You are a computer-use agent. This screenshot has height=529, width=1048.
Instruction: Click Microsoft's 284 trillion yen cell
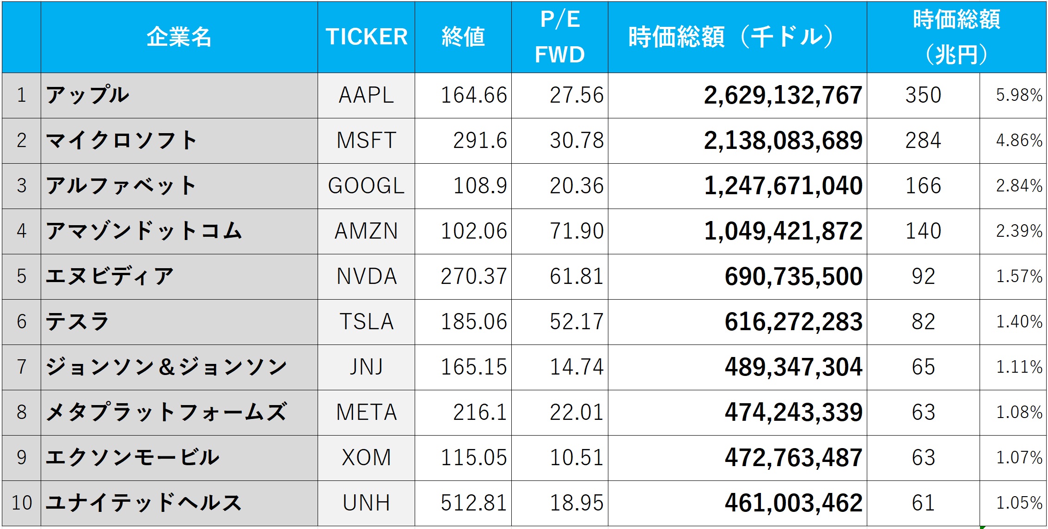[x=923, y=141]
